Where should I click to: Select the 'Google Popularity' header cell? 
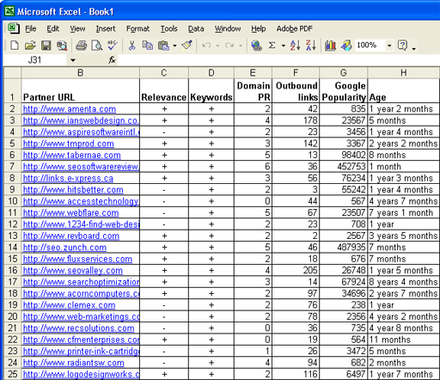[x=343, y=91]
